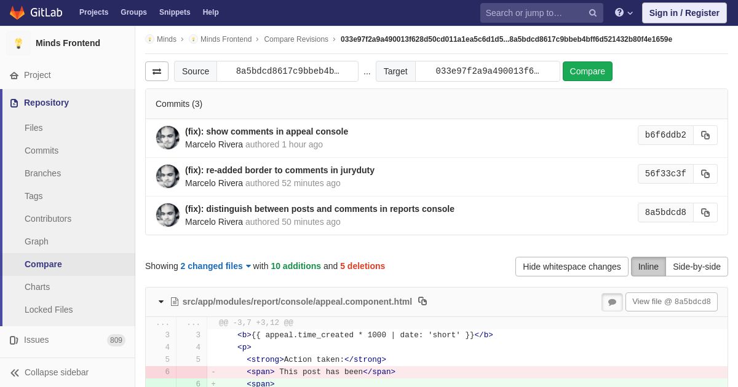Collapse the appeal.component.html diff
This screenshot has height=387, width=738.
click(x=161, y=302)
